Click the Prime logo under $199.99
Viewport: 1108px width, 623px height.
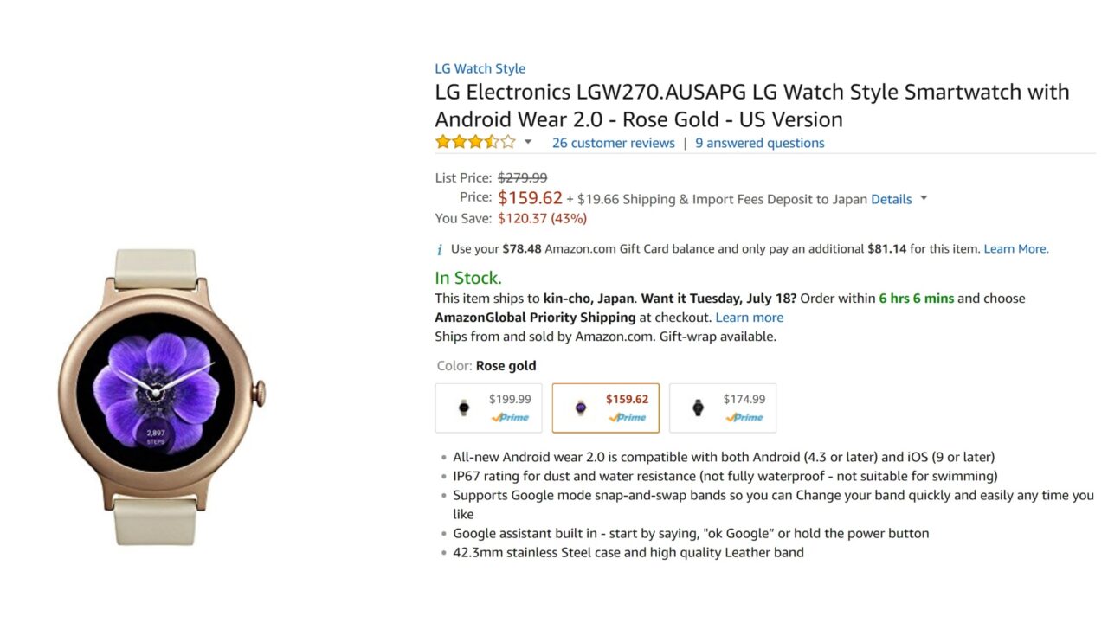510,417
